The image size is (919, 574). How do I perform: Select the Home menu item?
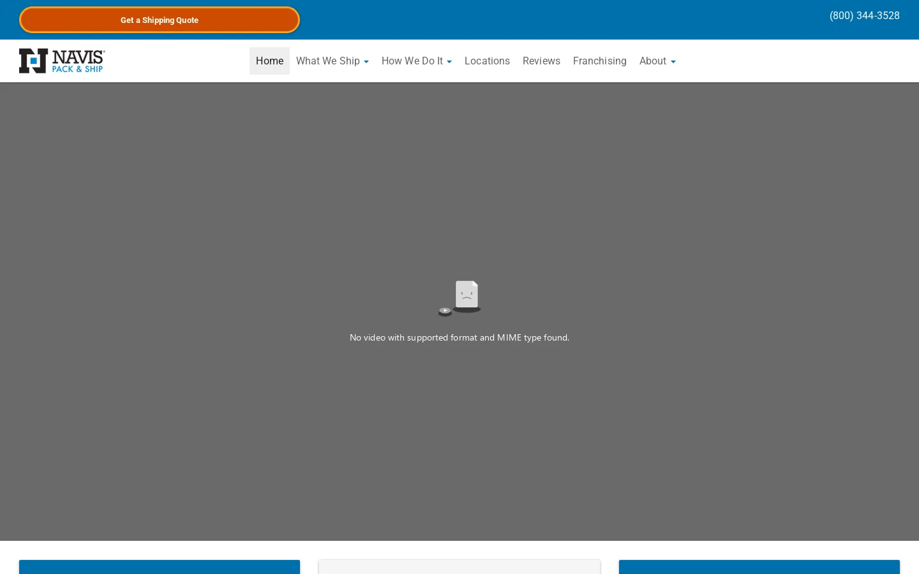269,61
